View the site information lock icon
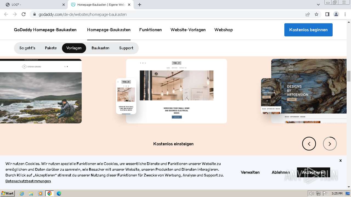The image size is (351, 197). (x=34, y=14)
